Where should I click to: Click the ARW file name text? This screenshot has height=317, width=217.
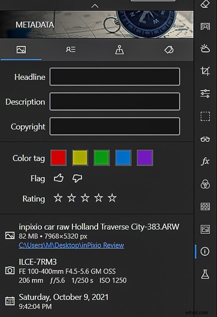tap(99, 227)
